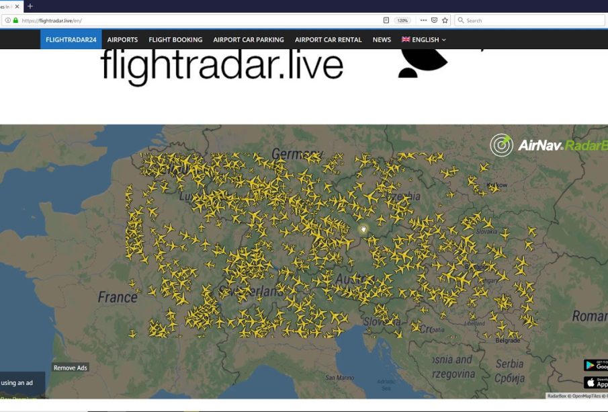This screenshot has width=608, height=412.
Task: Open FLIGHT BOOKING in the navigation bar
Action: (x=175, y=40)
